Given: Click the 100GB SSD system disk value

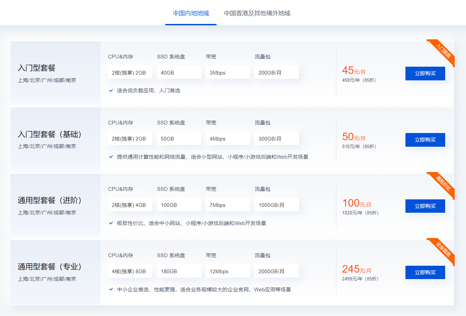Looking at the screenshot, I should [179, 205].
